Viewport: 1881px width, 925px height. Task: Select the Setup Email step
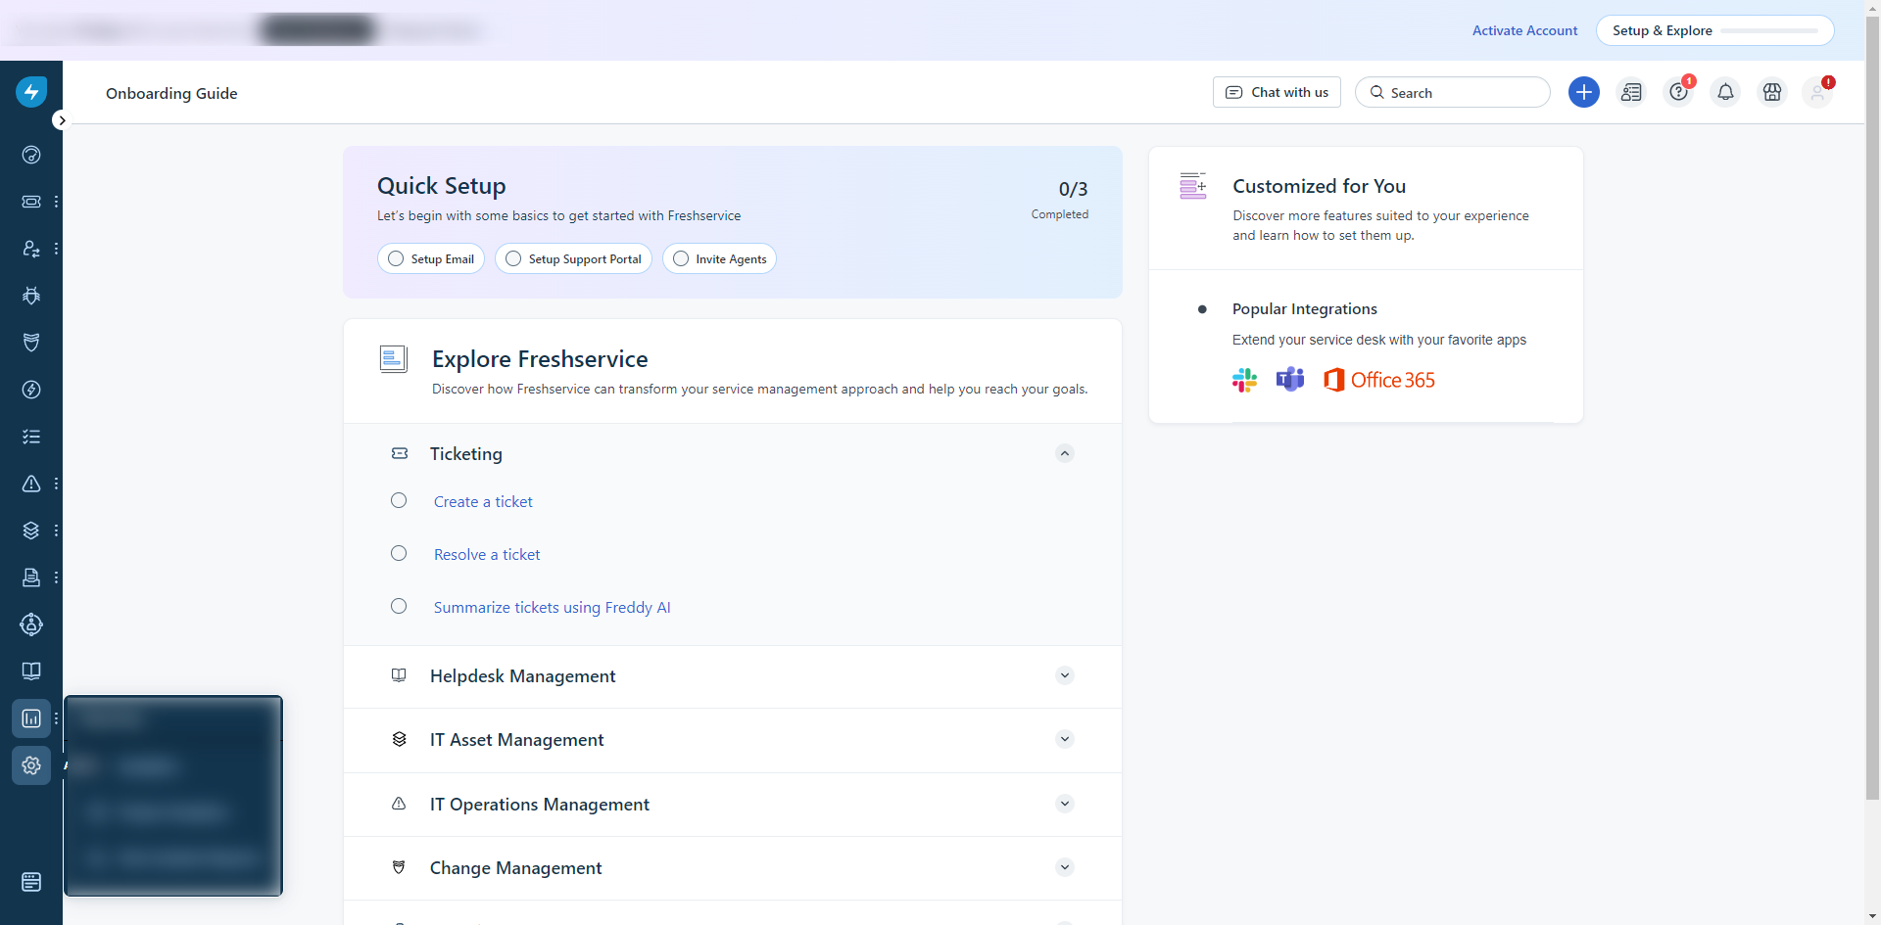[x=431, y=259]
